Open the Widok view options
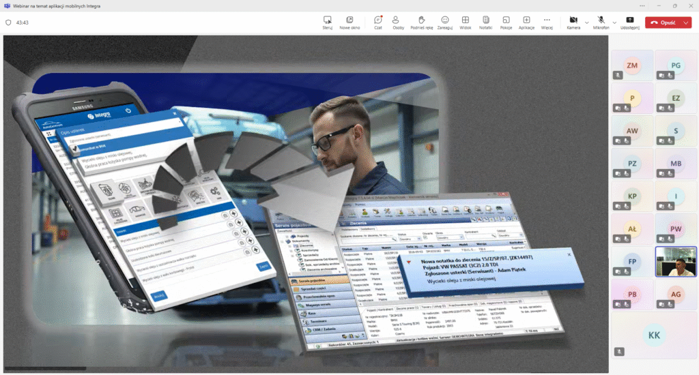 [x=465, y=22]
